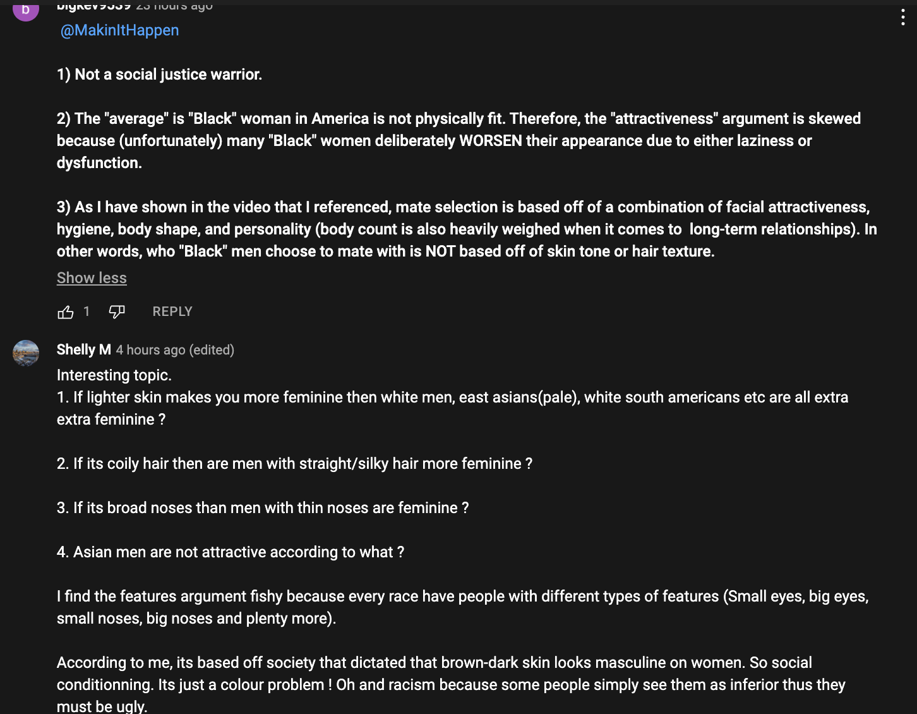This screenshot has width=917, height=714.
Task: Reply to bigkev's comment
Action: coord(172,312)
